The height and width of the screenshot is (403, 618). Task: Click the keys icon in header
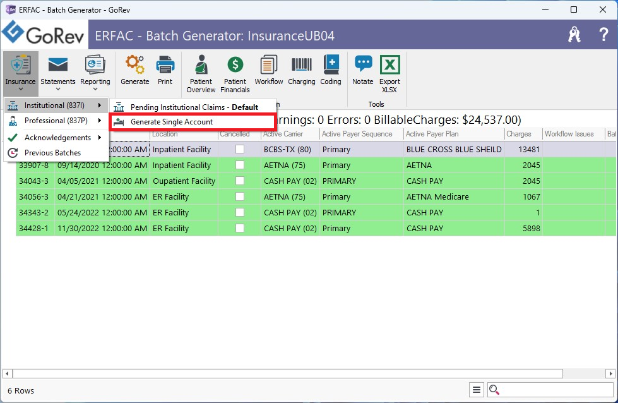[574, 35]
